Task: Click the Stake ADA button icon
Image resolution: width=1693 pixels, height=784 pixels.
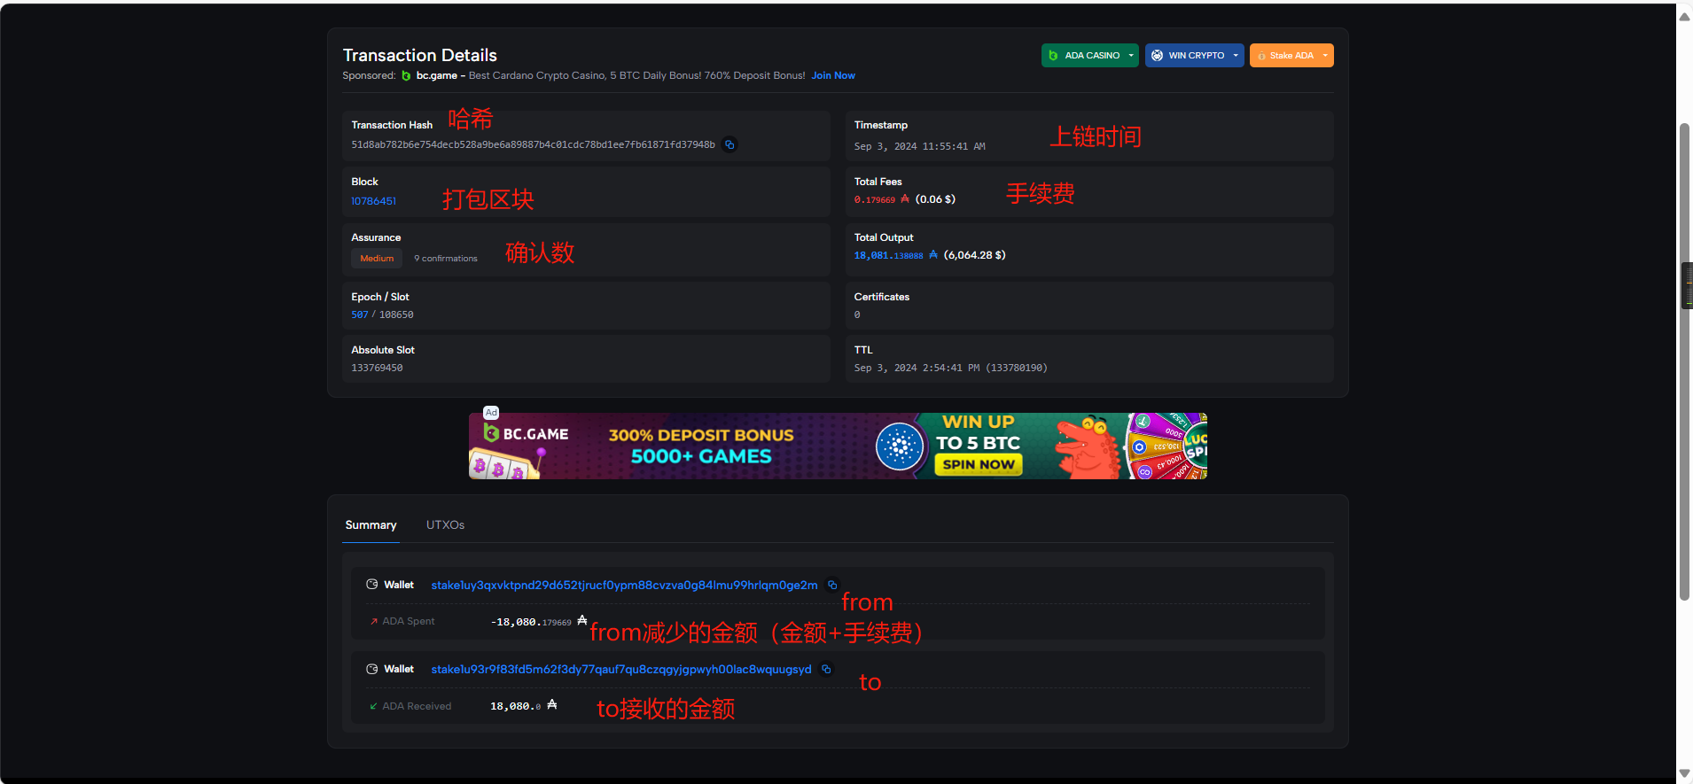Action: point(1261,56)
